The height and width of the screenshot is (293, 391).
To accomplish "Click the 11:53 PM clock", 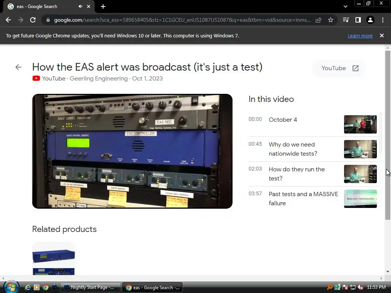I will click(x=376, y=287).
